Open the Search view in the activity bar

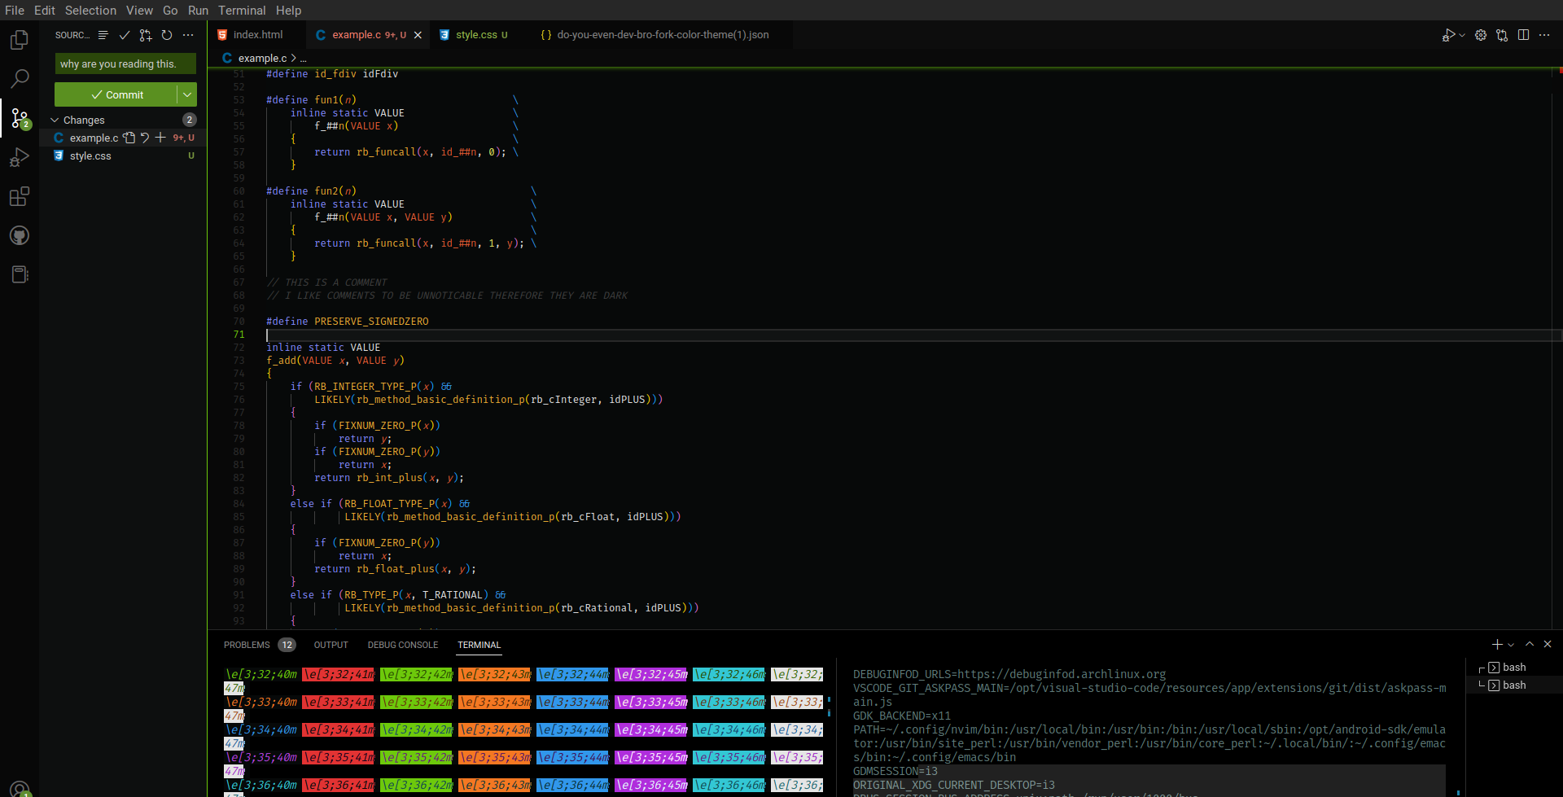tap(20, 78)
